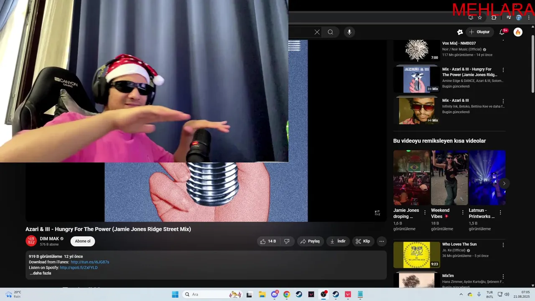Open options for Latmun Printworks short

click(500, 212)
